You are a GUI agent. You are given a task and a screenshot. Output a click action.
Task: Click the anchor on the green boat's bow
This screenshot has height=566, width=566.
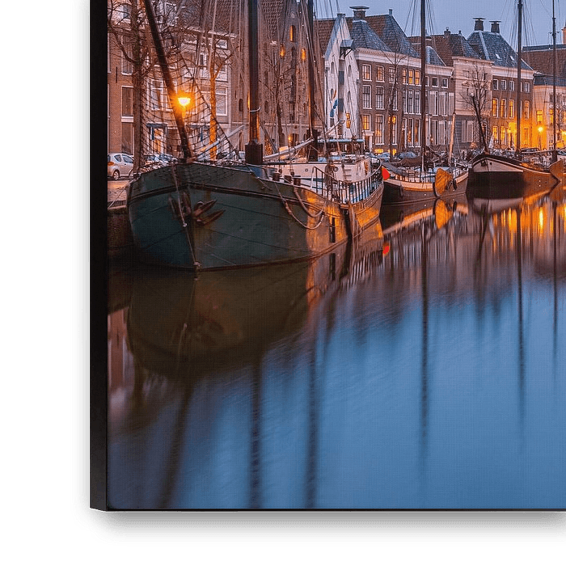coord(199,212)
